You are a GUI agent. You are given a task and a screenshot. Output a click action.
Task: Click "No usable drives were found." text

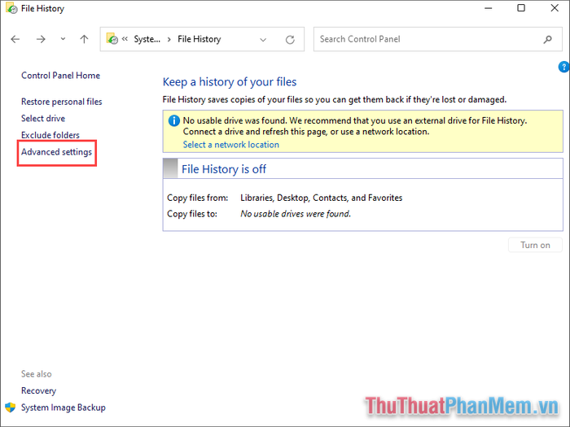[x=296, y=214]
